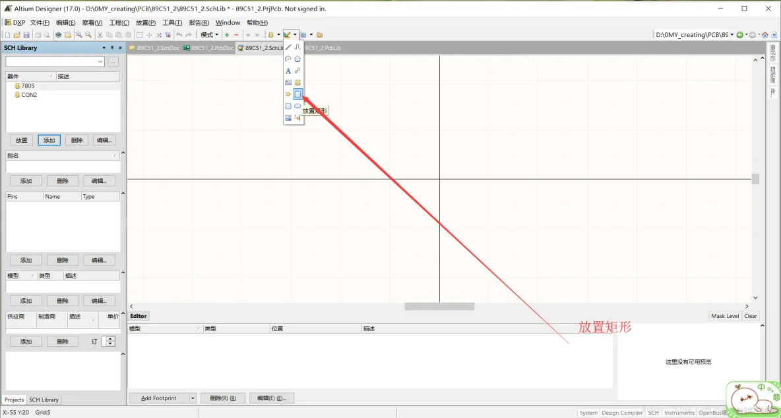The width and height of the screenshot is (781, 418).
Task: Click the Add Footprint button
Action: 159,398
